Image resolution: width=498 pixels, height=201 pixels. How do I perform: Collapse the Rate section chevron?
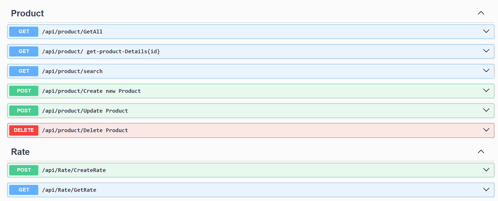[481, 152]
